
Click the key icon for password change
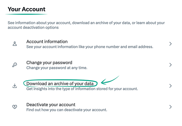(x=15, y=65)
